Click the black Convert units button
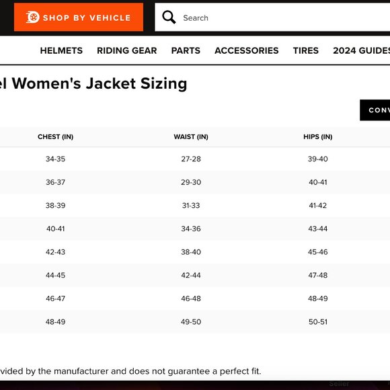 (375, 110)
